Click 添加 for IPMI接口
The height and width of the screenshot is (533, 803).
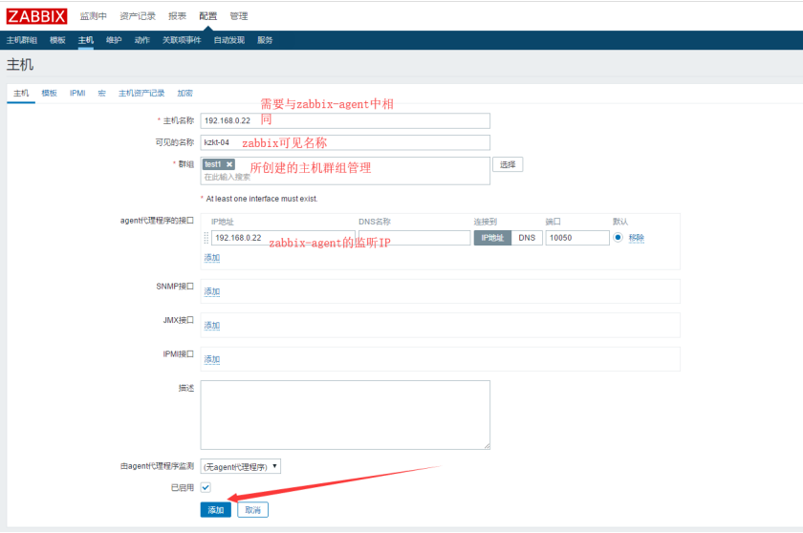[212, 359]
